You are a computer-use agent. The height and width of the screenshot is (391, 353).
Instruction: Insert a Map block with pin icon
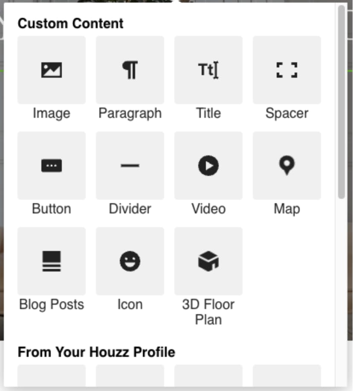point(287,166)
